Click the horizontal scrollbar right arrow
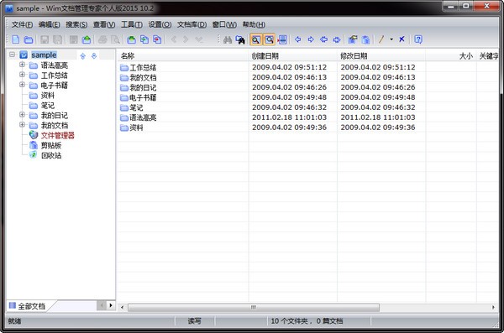This screenshot has width=504, height=333. pos(493,307)
